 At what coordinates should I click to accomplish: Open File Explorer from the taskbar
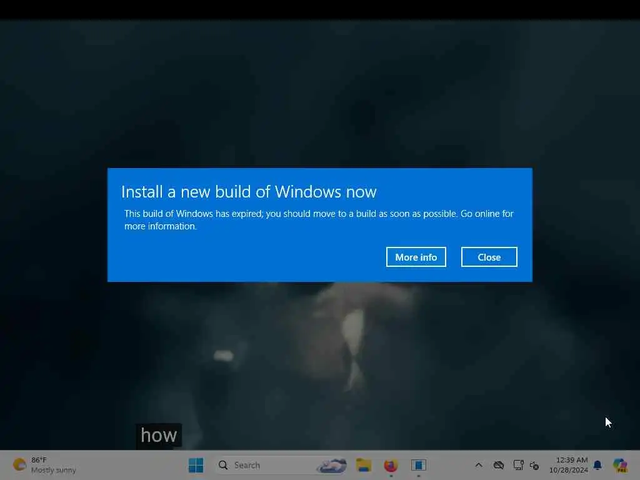point(363,465)
